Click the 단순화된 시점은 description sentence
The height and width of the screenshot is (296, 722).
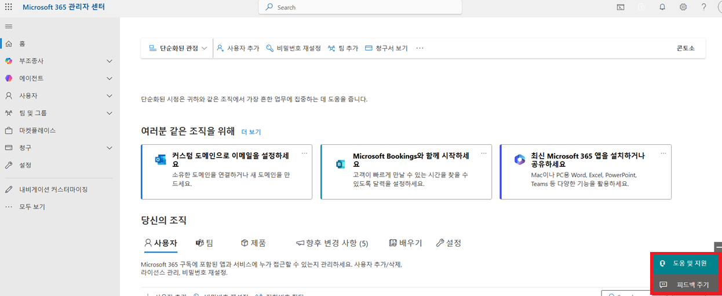254,99
